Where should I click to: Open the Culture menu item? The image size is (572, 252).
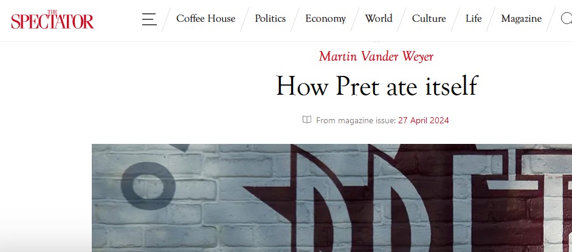point(429,19)
